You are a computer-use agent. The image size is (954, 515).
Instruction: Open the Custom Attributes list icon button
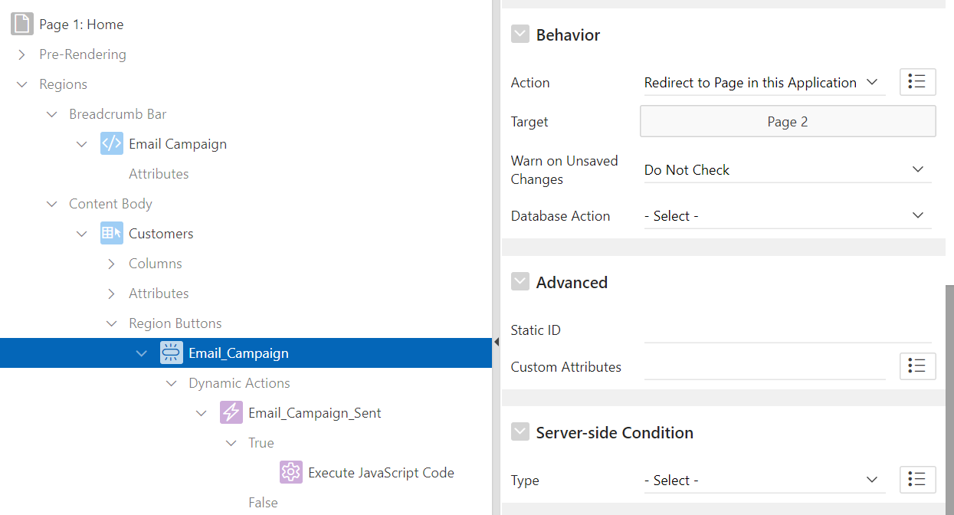pyautogui.click(x=917, y=366)
